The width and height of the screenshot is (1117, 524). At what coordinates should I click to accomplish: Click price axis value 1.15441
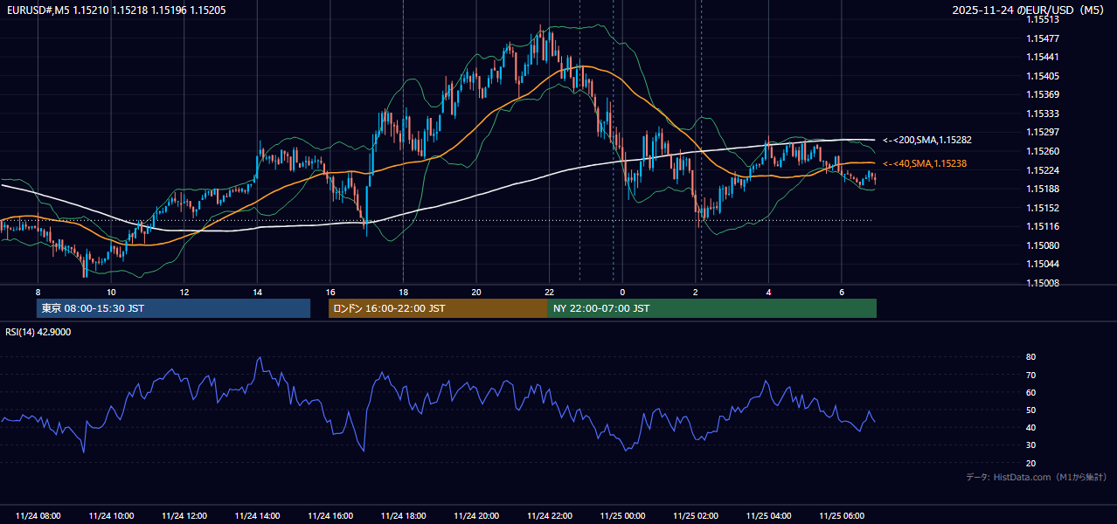tap(1043, 57)
